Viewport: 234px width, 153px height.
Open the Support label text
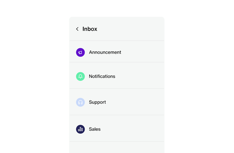pyautogui.click(x=97, y=102)
